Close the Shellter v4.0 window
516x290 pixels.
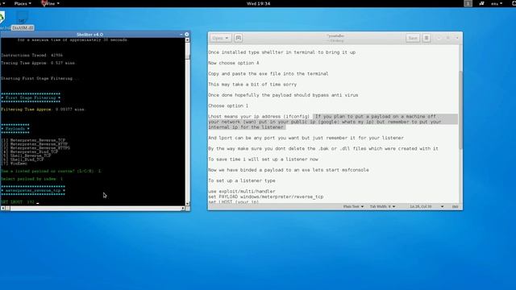[186, 34]
